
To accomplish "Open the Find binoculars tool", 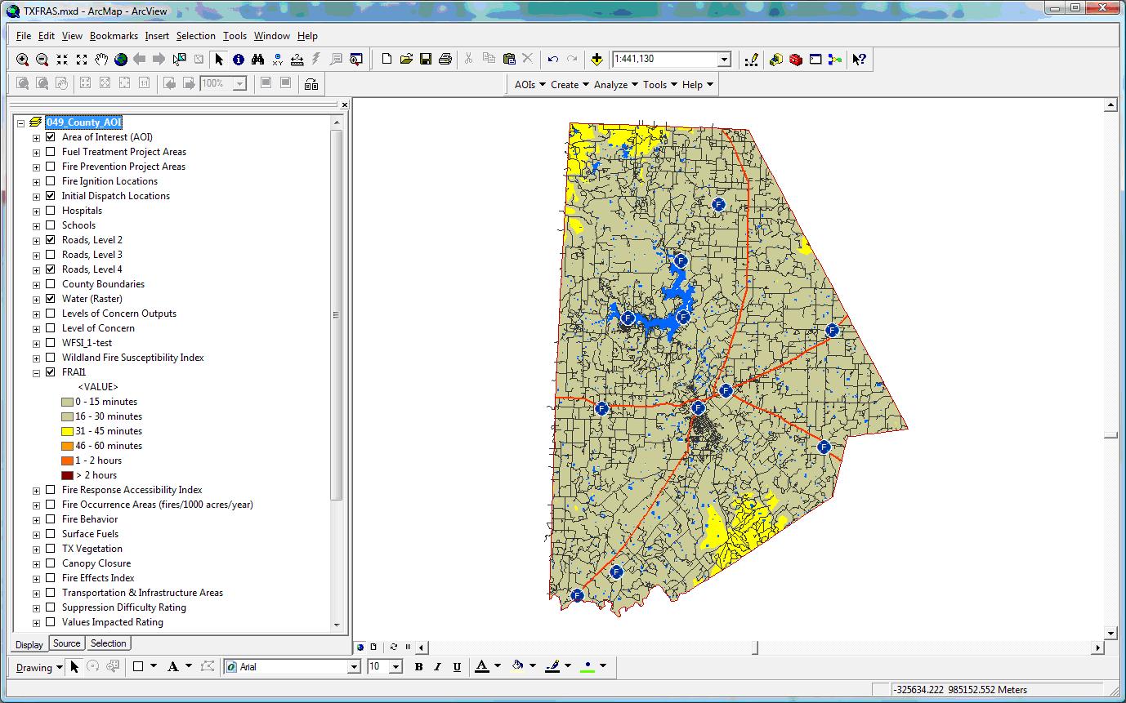I will tap(258, 59).
